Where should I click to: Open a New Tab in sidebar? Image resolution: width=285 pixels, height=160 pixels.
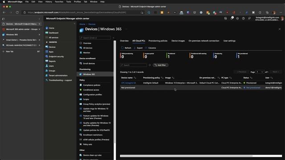point(9,52)
